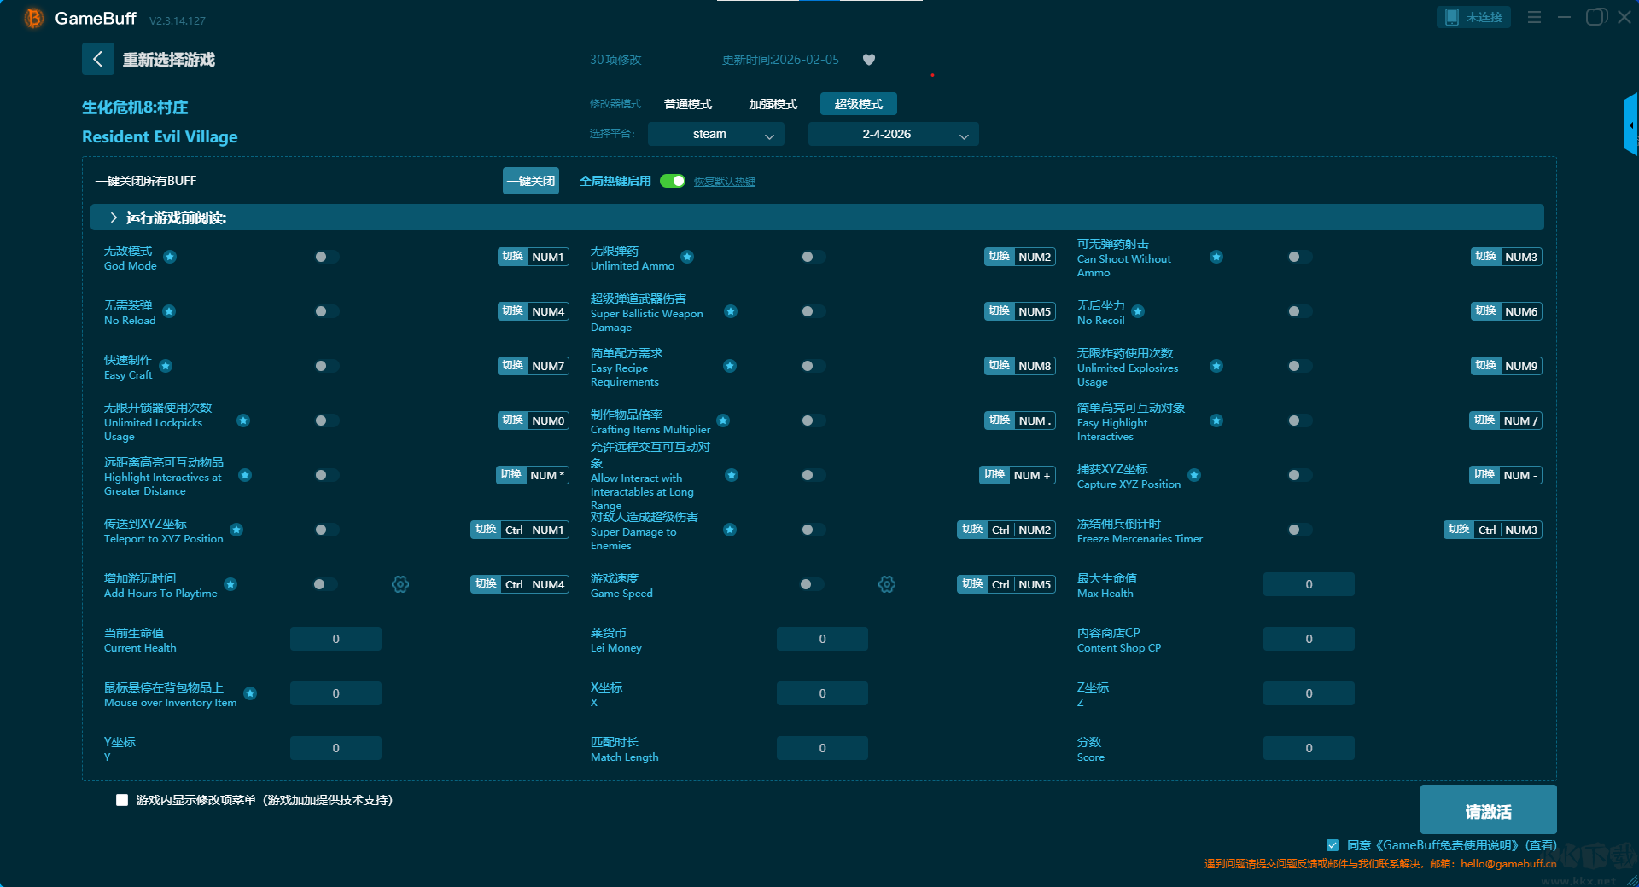Image resolution: width=1639 pixels, height=887 pixels.
Task: Click the star icon beside God Mode
Action: point(170,257)
